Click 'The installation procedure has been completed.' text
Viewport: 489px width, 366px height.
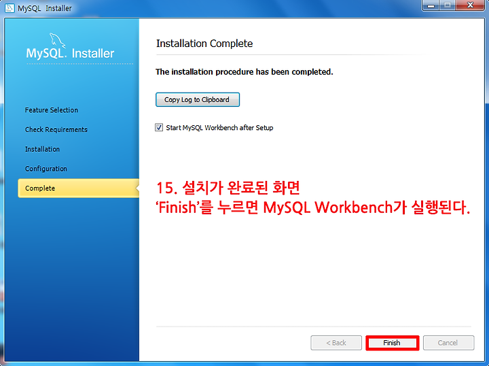(244, 72)
